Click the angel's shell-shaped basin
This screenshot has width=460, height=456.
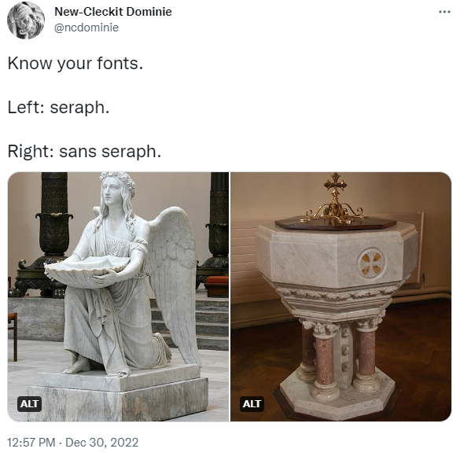pos(86,271)
